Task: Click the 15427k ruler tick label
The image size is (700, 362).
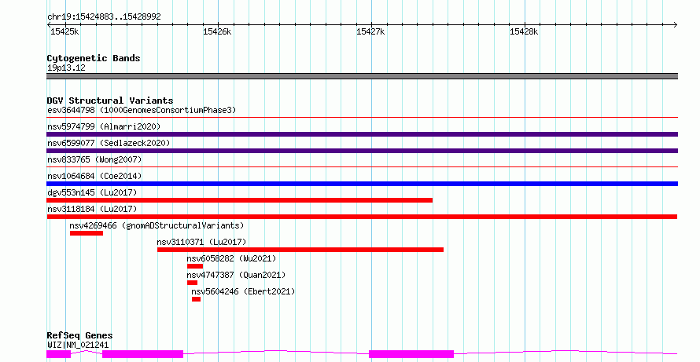Action: point(370,31)
